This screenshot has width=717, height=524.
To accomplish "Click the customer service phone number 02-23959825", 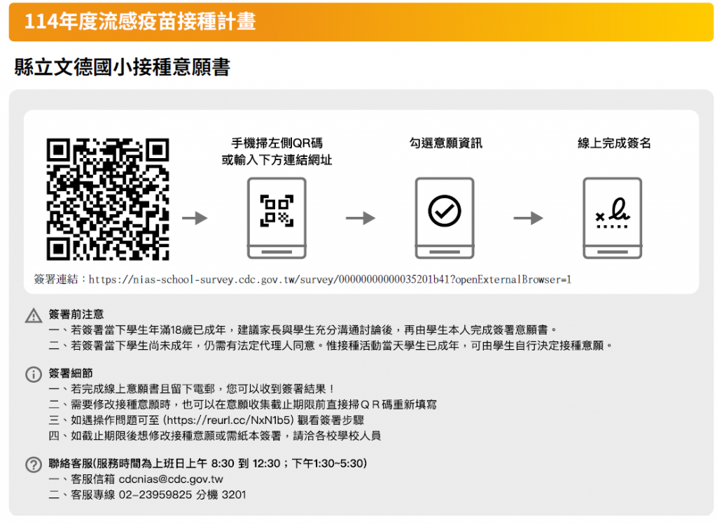I will pos(155,495).
